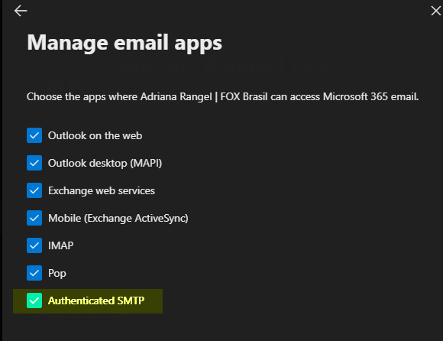Viewport: 443px width, 341px height.
Task: Click the user name 'Adriana Rangel' in the description
Action: point(176,97)
